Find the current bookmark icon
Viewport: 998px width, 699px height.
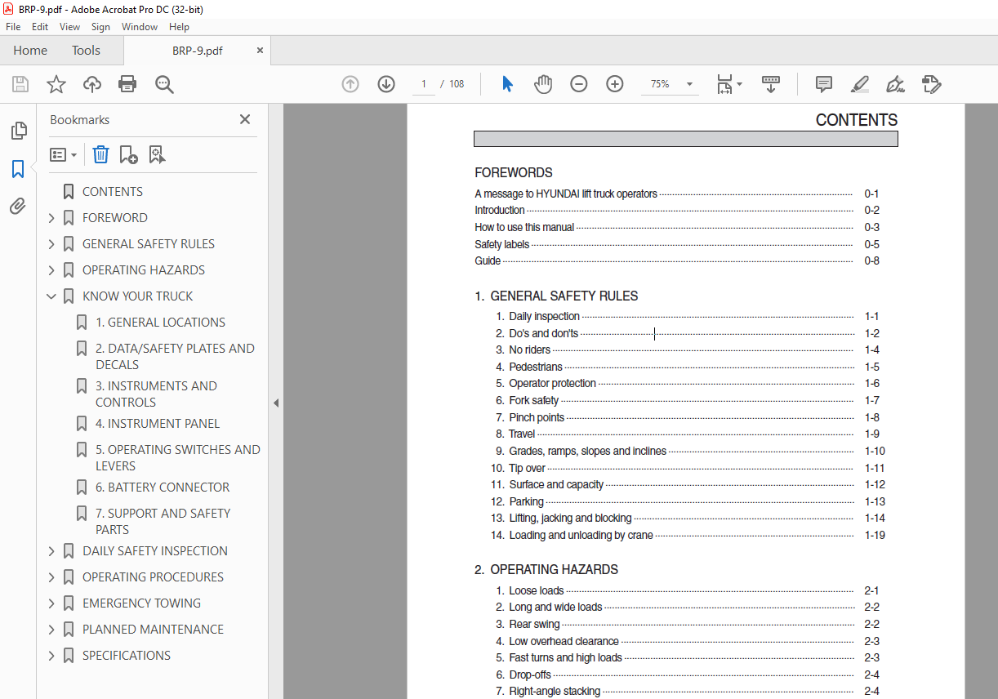pos(157,154)
